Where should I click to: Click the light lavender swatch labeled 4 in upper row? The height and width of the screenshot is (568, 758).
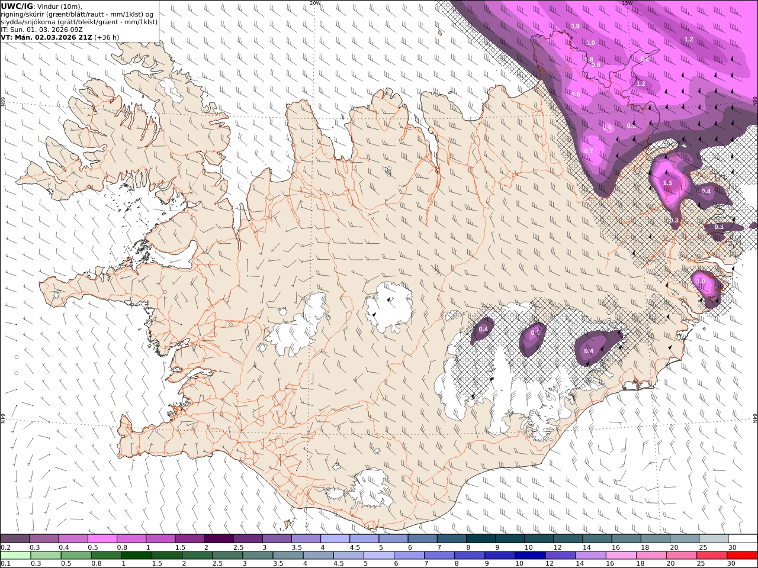point(335,539)
